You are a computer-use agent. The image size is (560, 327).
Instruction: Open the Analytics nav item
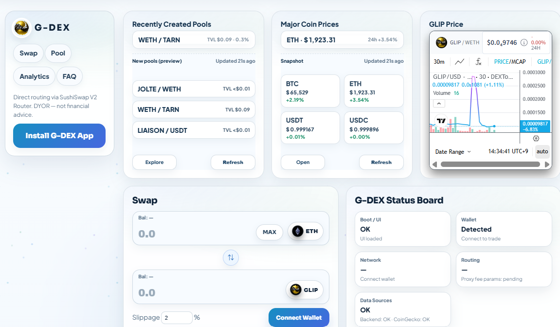coord(34,76)
